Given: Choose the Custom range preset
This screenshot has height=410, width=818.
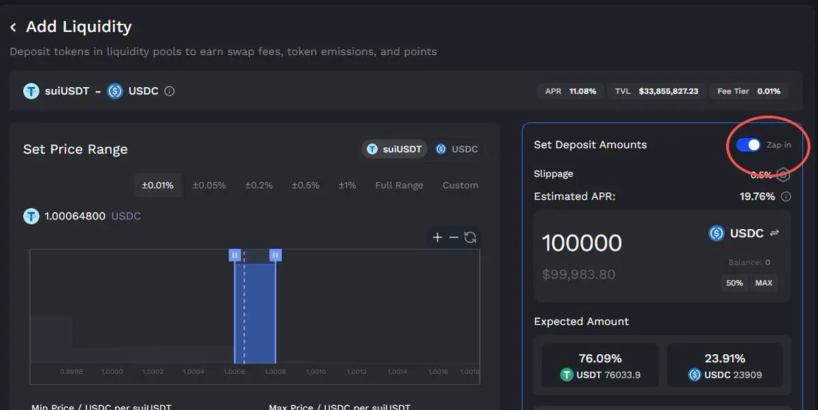Looking at the screenshot, I should click(x=460, y=185).
